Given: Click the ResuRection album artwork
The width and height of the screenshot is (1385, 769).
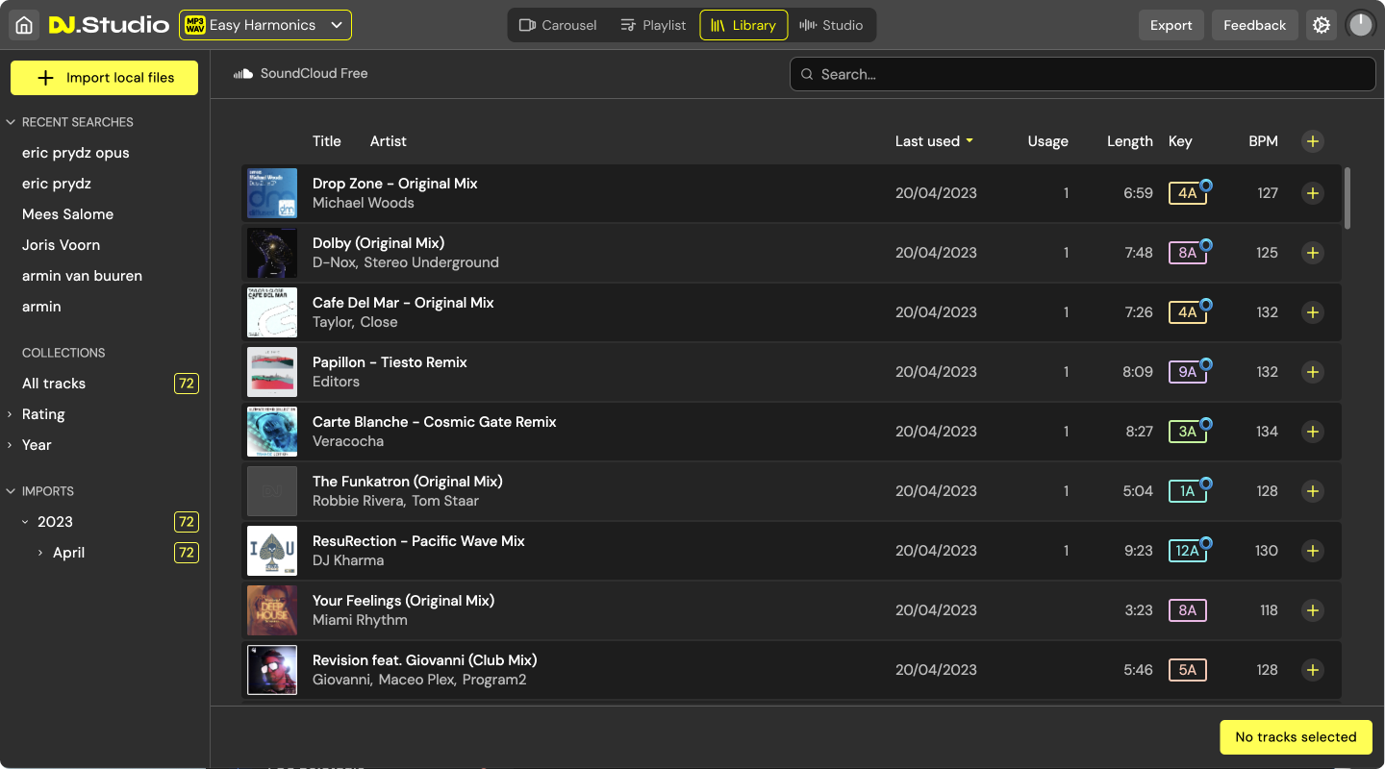Looking at the screenshot, I should tap(272, 551).
